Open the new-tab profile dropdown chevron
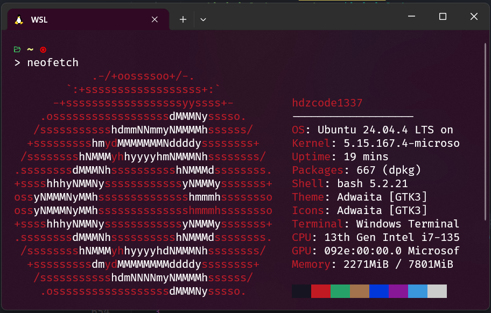Image resolution: width=491 pixels, height=313 pixels. 203,19
